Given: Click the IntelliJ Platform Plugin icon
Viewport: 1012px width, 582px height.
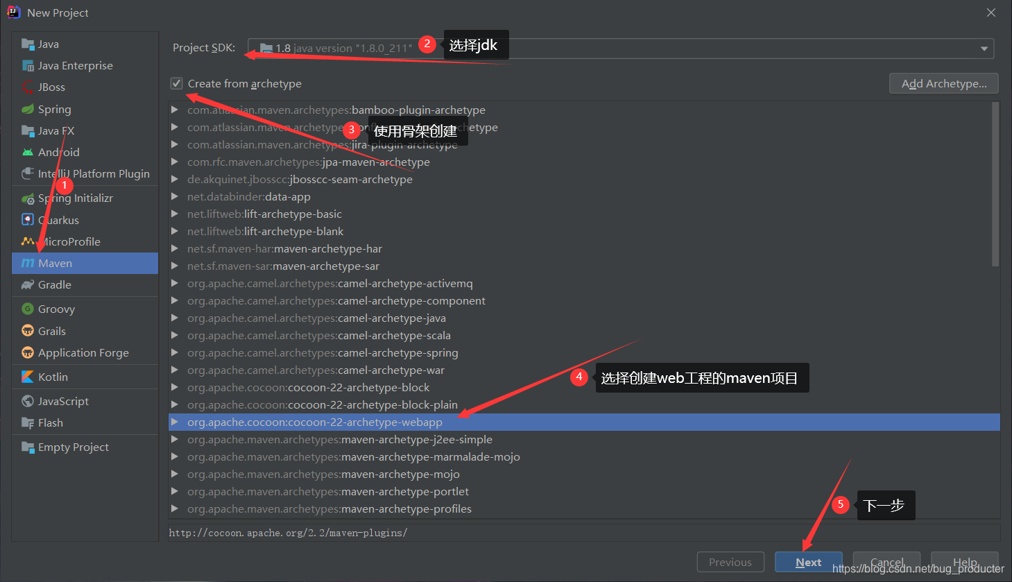Looking at the screenshot, I should (28, 173).
